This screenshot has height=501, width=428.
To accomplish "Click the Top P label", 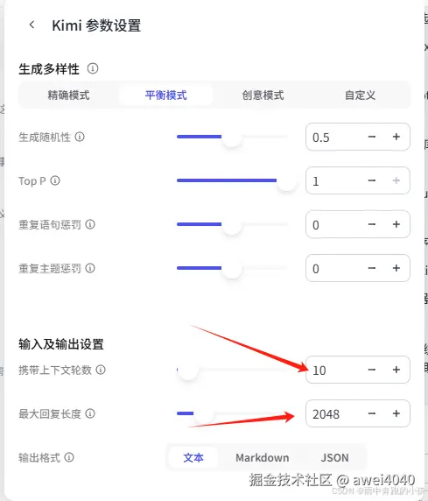I will click(x=32, y=180).
